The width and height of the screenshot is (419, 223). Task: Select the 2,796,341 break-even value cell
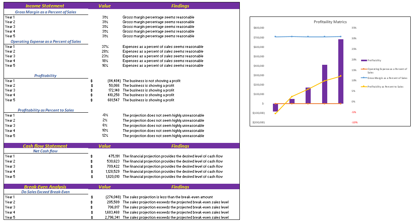112,217
